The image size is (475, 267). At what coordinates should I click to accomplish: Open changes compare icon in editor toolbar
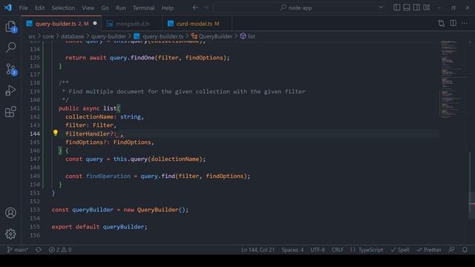coord(442,23)
